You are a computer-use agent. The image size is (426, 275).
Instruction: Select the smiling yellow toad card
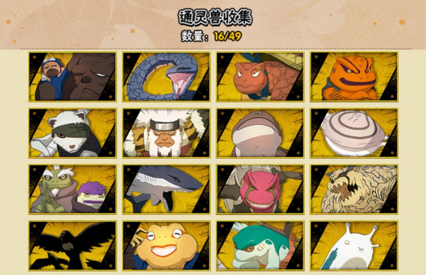(166, 246)
